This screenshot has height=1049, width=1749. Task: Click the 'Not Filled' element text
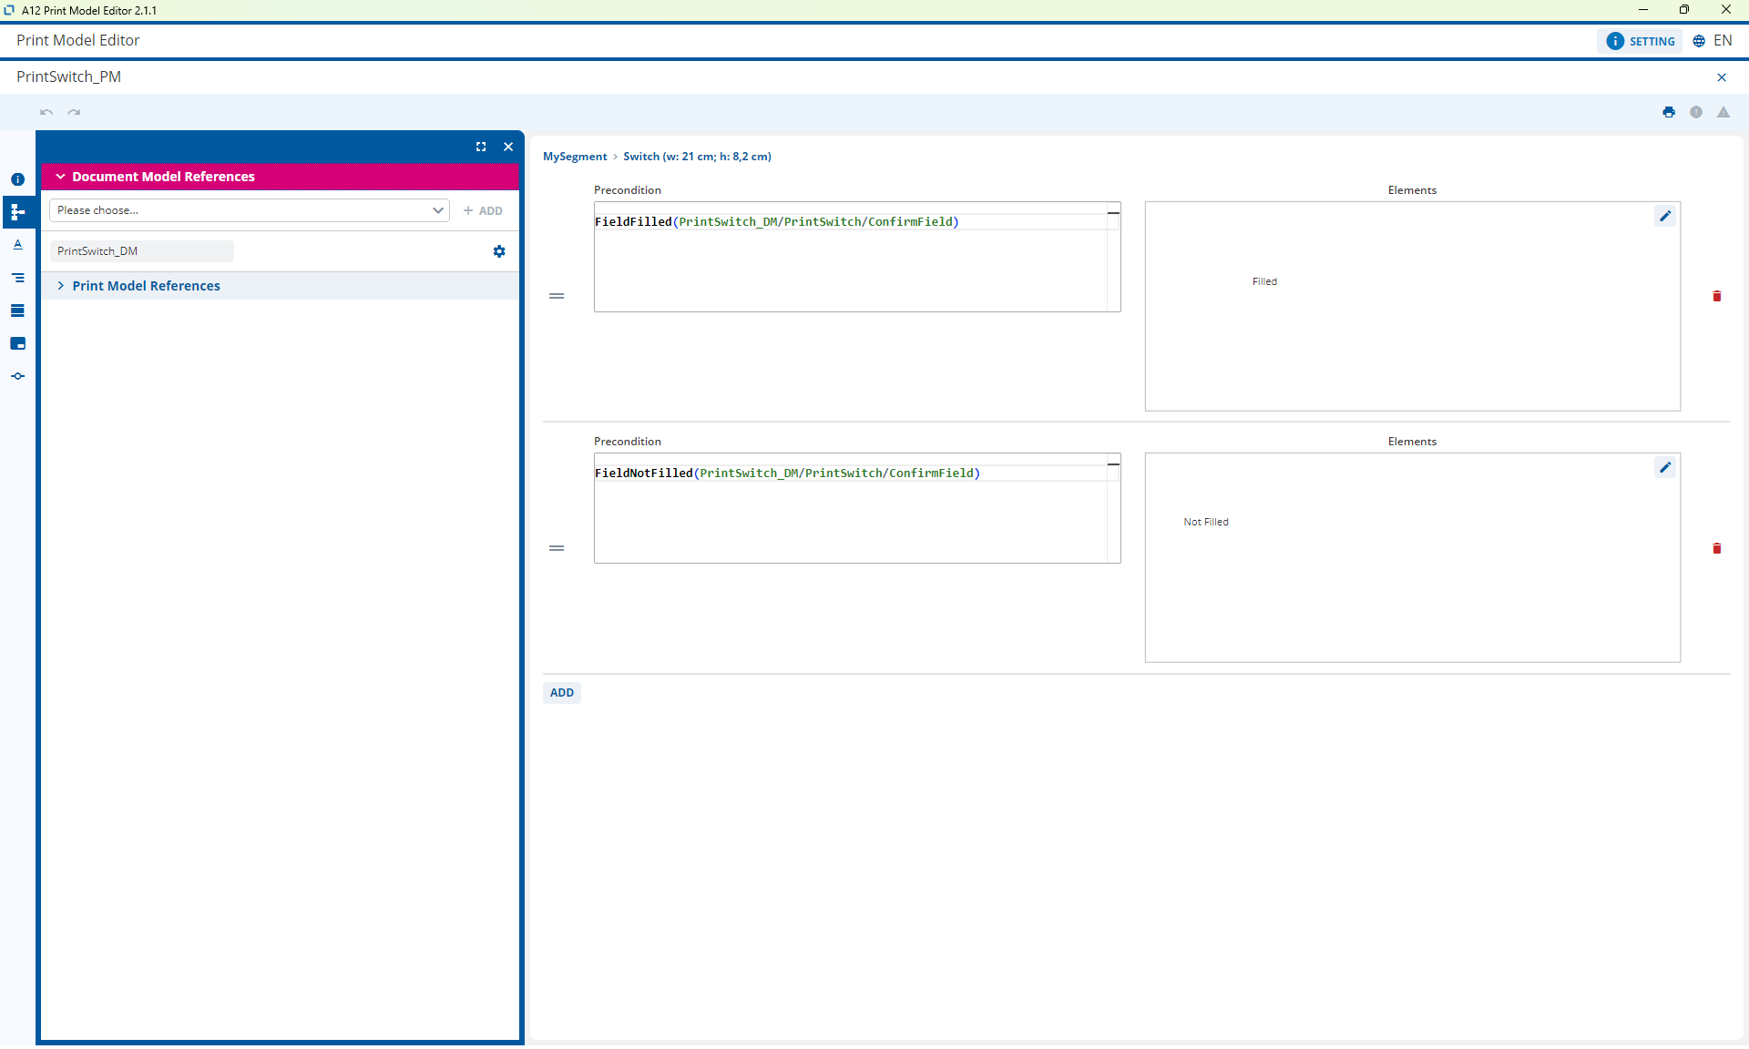[1206, 522]
